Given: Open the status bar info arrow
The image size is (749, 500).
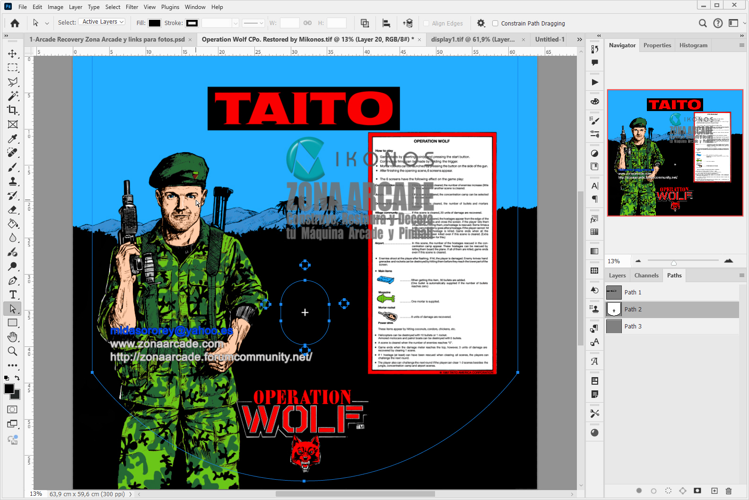Looking at the screenshot, I should point(131,494).
